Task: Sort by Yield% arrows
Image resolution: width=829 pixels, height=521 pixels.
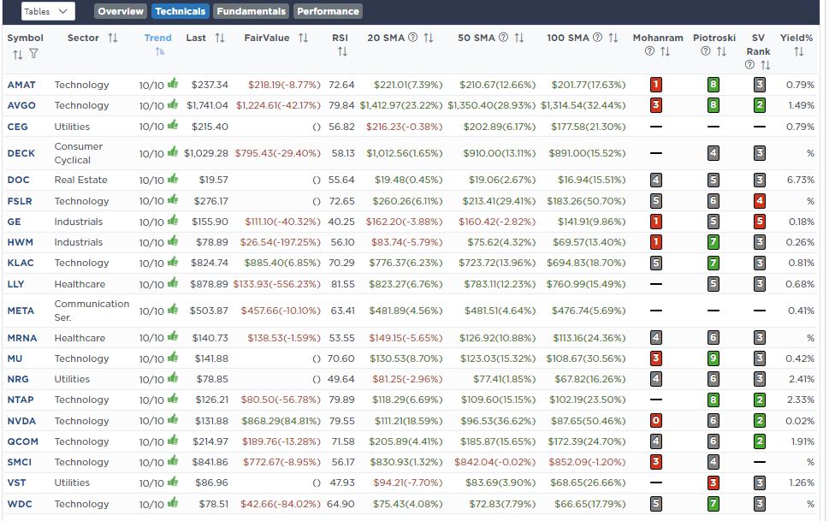Action: point(799,52)
